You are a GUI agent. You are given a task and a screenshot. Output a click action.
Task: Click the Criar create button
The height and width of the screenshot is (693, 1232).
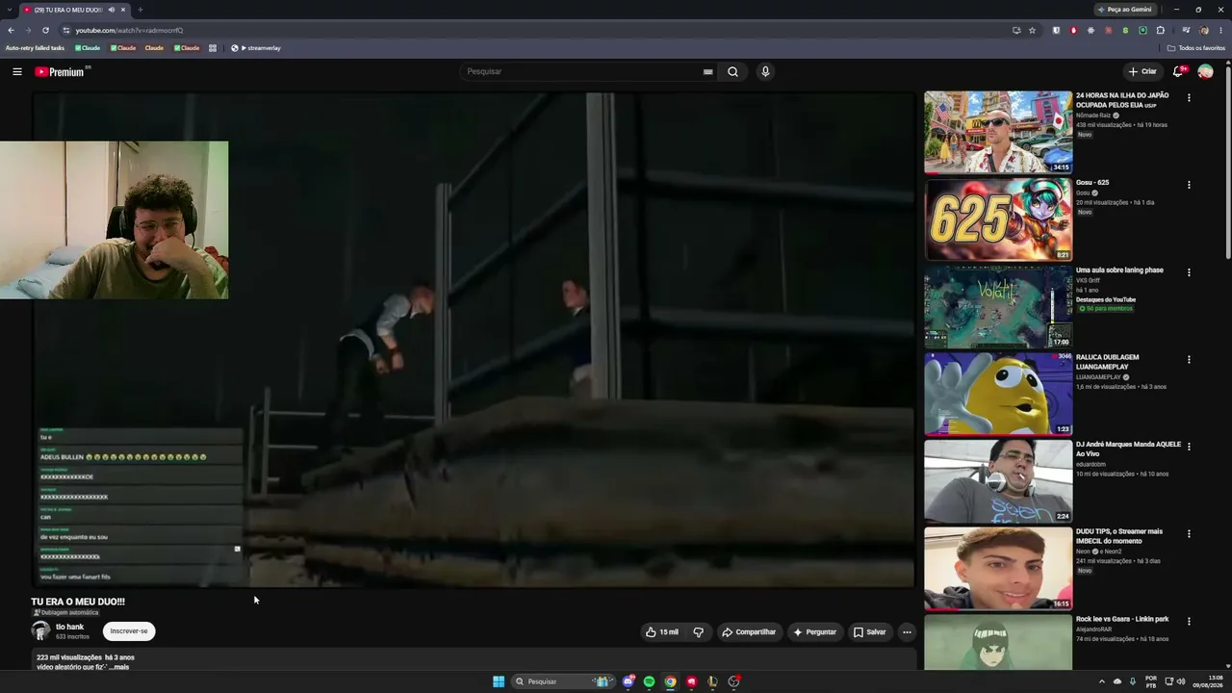point(1142,71)
